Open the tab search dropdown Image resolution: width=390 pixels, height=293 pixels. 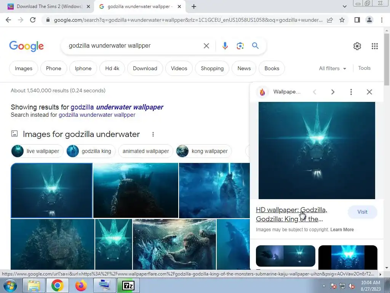point(344,7)
